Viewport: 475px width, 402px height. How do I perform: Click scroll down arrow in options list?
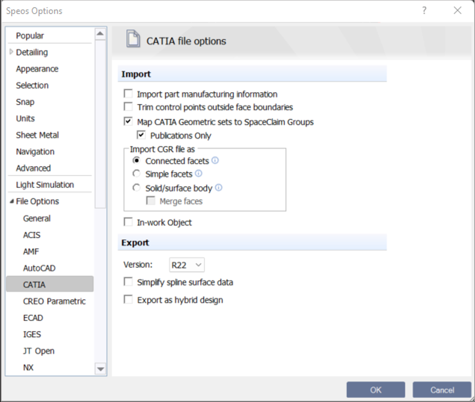[100, 369]
